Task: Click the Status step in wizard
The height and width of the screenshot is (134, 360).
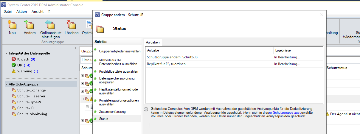Action: pos(104,119)
